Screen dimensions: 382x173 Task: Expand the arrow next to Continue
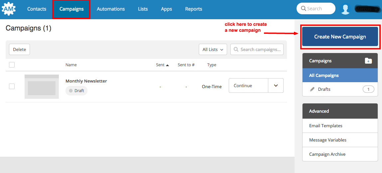276,86
